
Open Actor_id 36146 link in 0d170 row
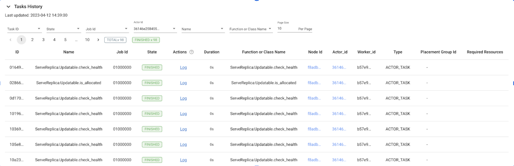tap(339, 98)
